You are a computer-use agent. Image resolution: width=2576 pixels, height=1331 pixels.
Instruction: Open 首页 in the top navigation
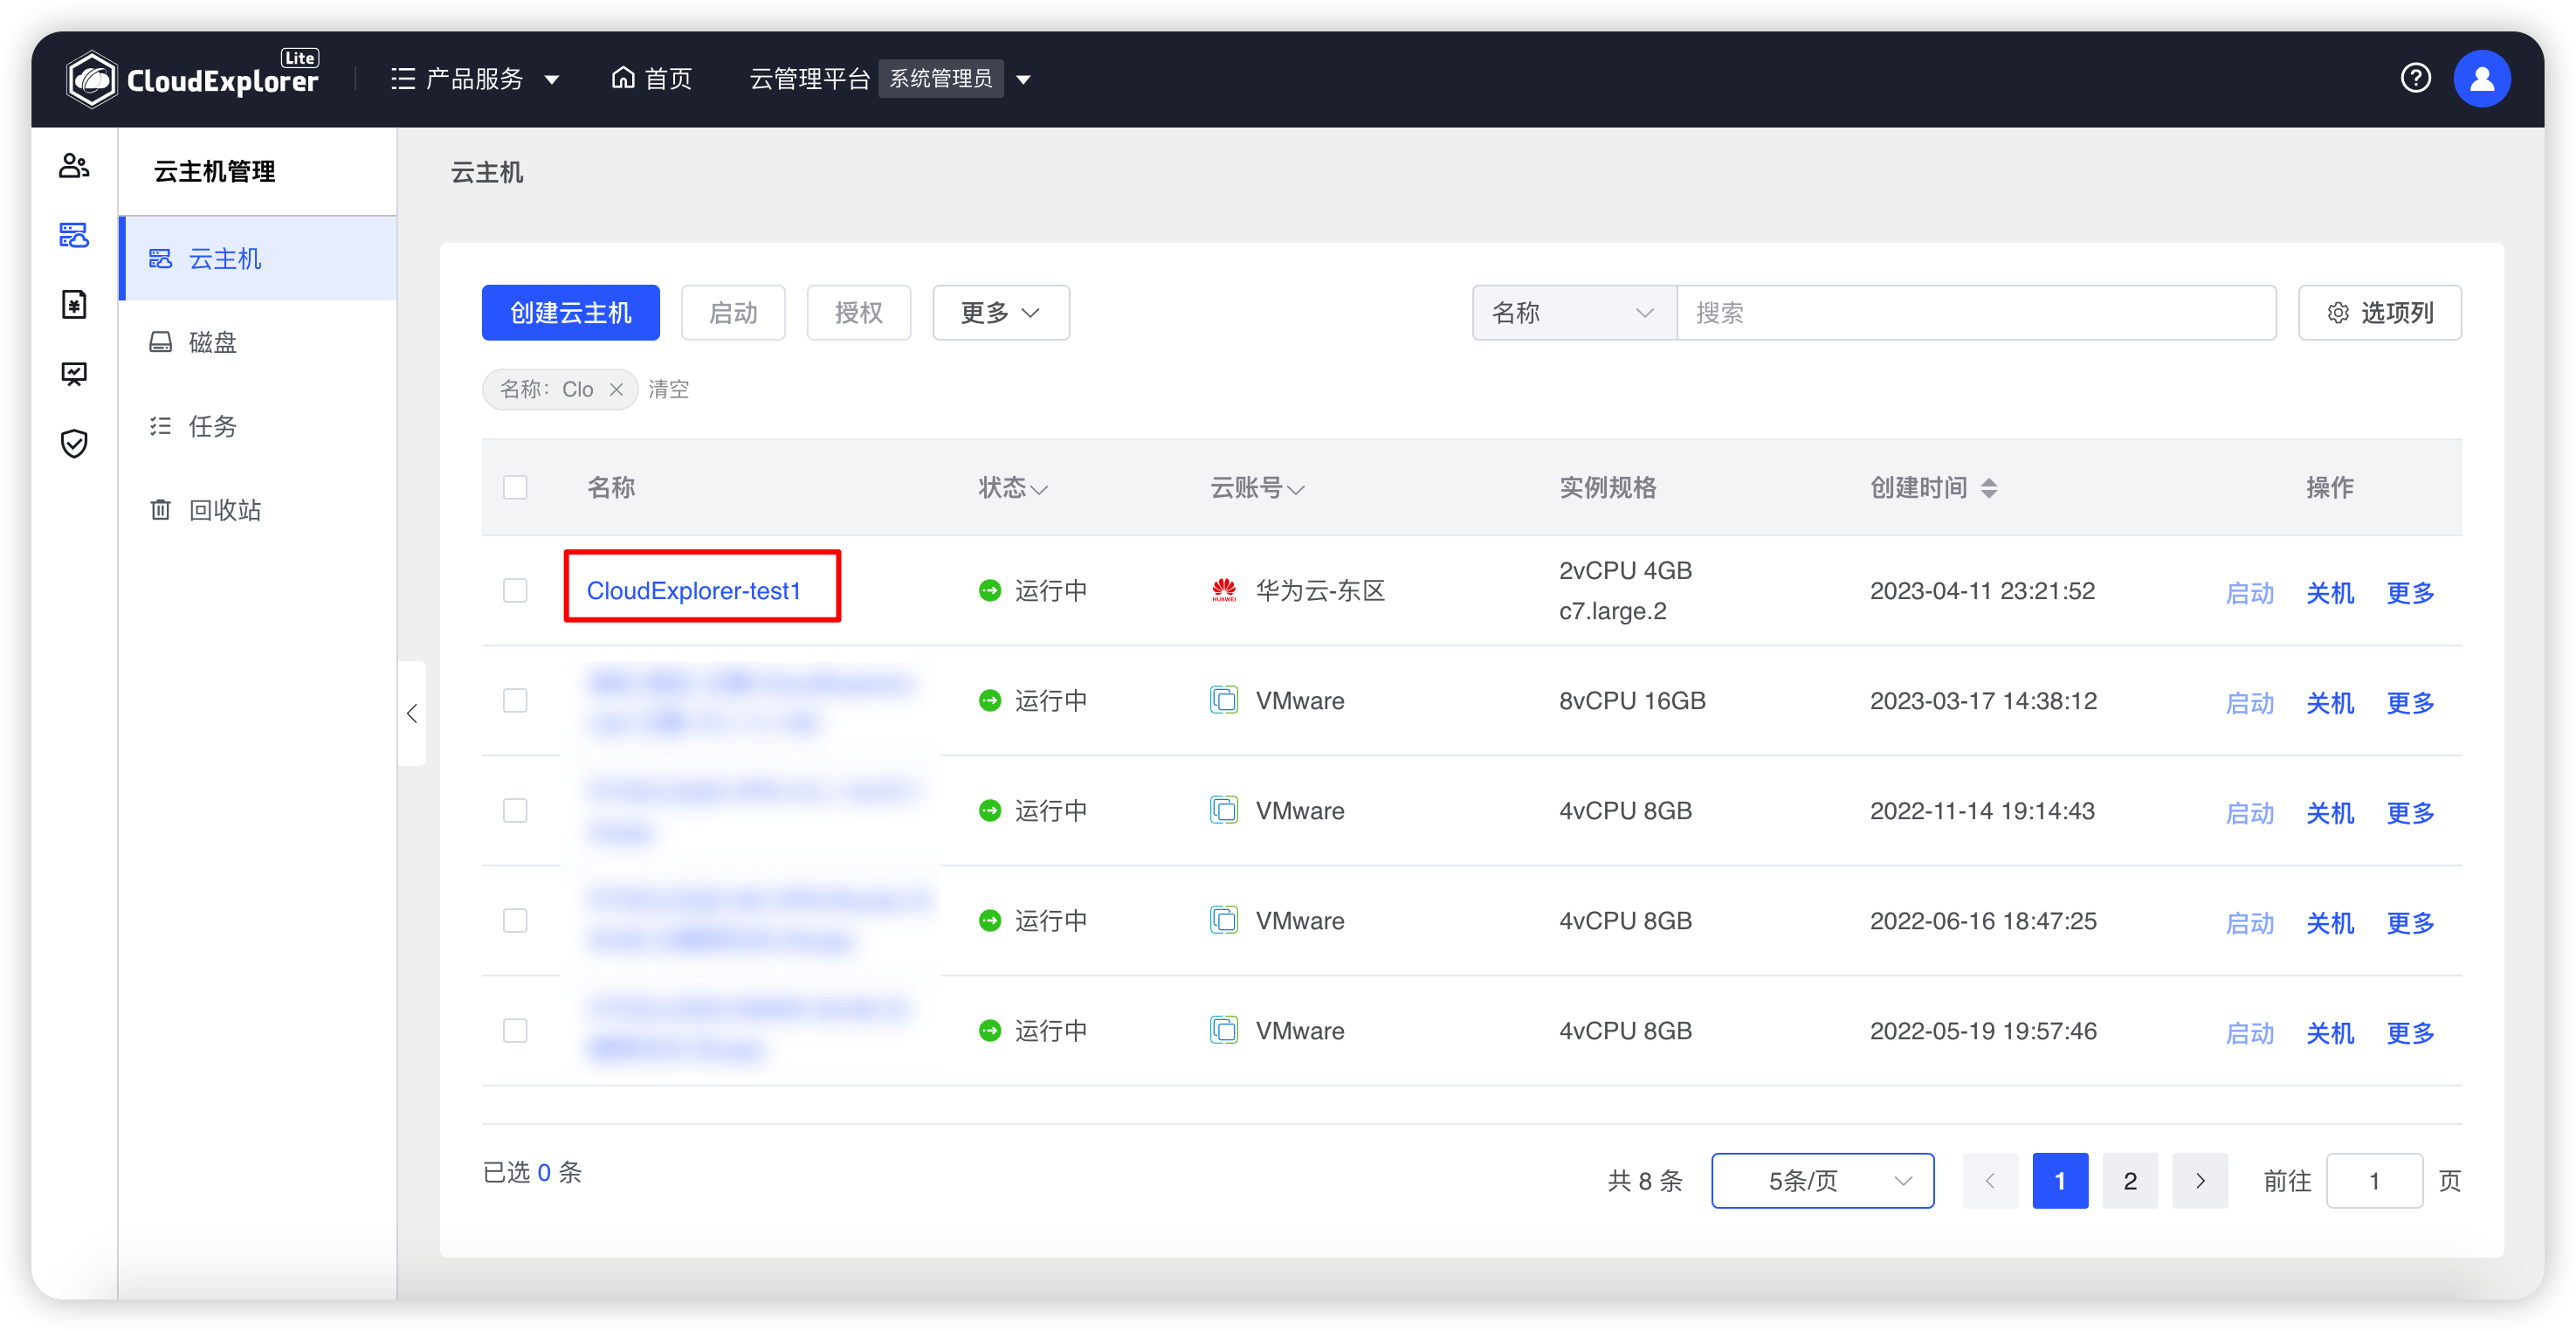click(651, 78)
